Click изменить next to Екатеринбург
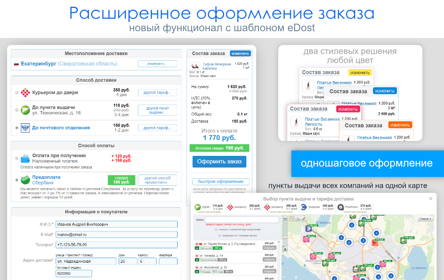This screenshot has height=280, width=444. click(x=157, y=63)
